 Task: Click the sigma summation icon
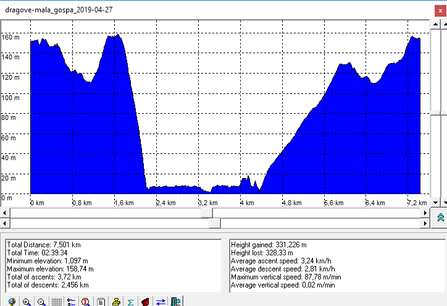pyautogui.click(x=130, y=302)
